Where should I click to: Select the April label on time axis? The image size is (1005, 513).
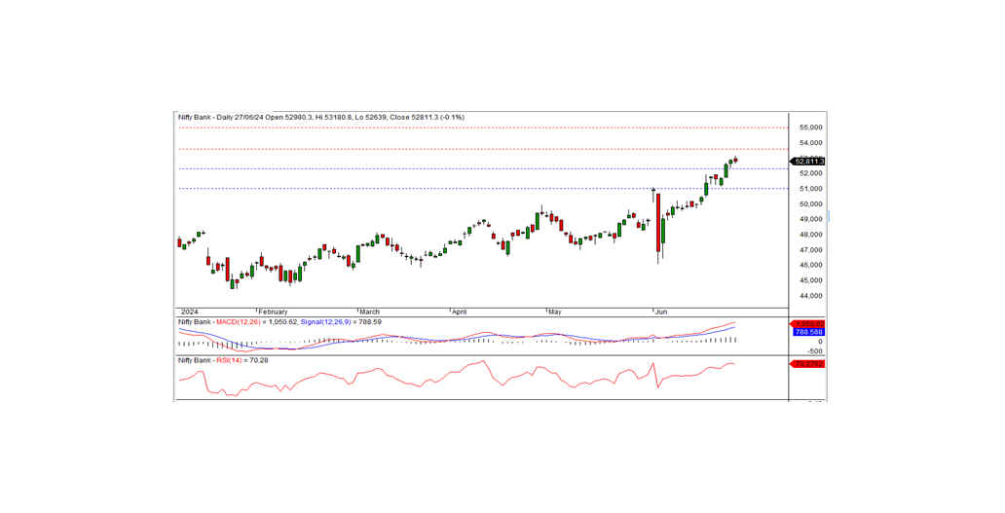pos(459,311)
